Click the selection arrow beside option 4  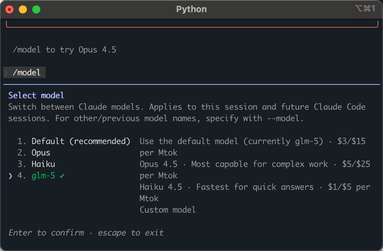[x=10, y=176]
